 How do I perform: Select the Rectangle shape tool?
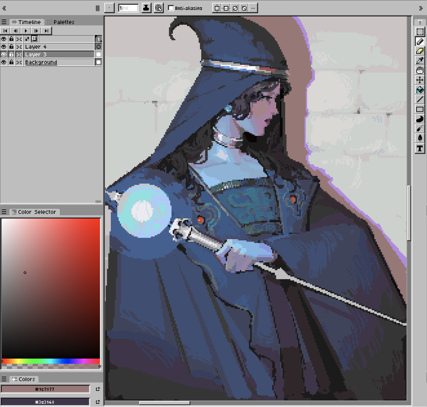[420, 109]
